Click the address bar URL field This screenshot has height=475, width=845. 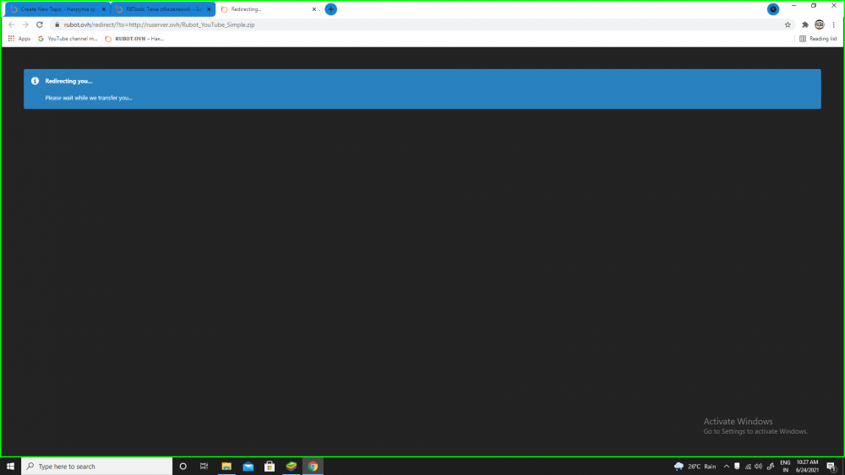[420, 24]
